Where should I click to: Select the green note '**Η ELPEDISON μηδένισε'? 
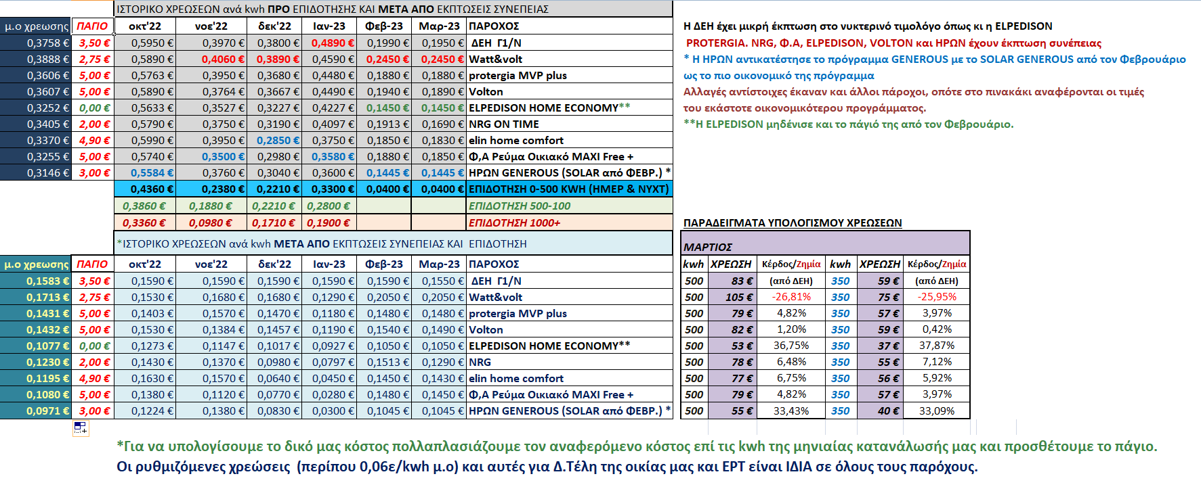tap(848, 124)
